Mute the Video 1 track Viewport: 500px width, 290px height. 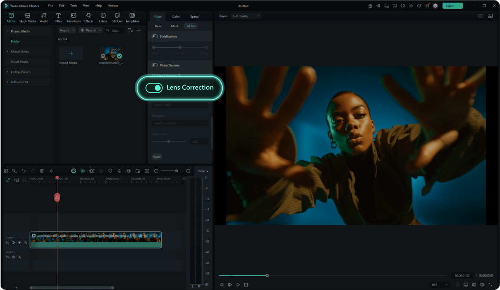[x=13, y=243]
